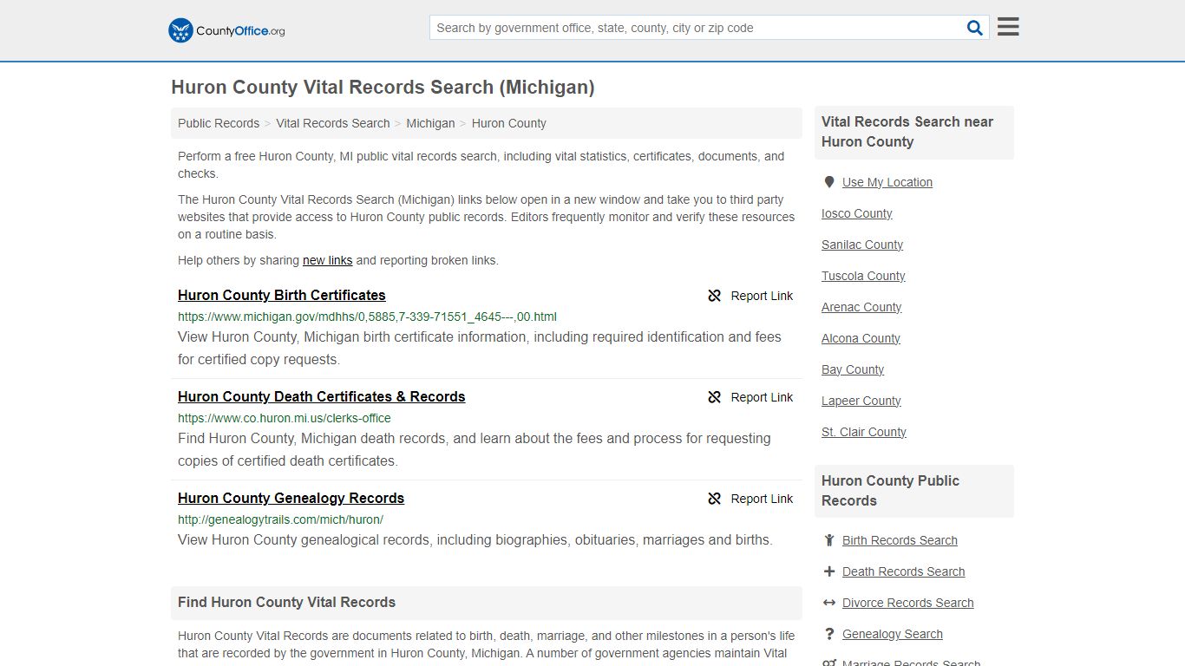
Task: Open Huron County Birth Certificates link
Action: click(282, 295)
